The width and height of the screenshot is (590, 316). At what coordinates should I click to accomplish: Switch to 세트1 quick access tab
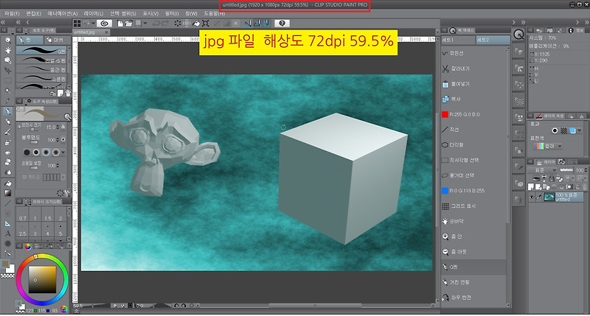tap(458, 40)
